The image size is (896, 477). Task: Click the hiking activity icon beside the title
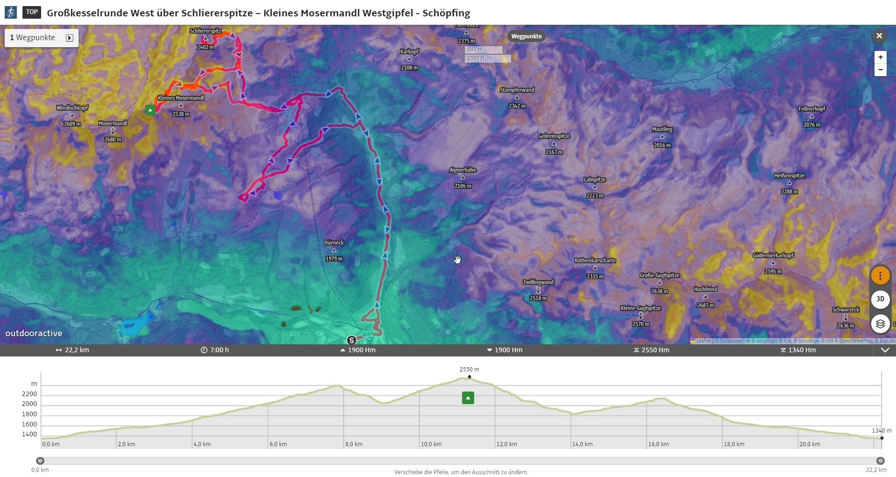click(11, 12)
